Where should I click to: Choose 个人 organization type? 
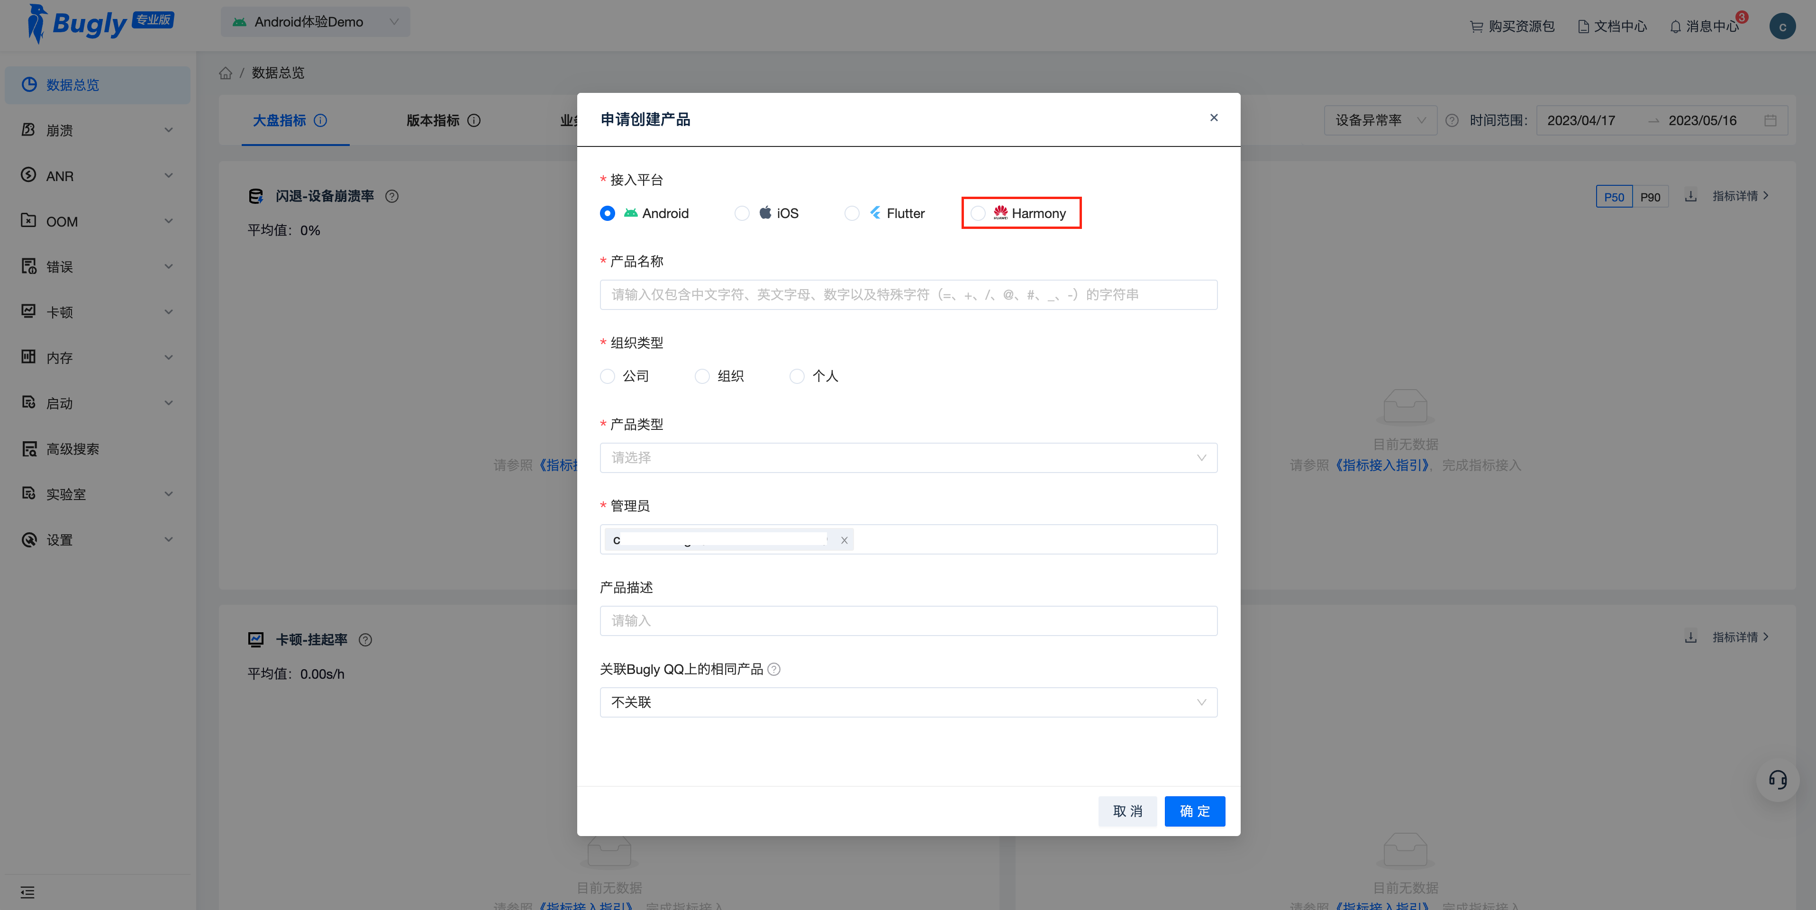(797, 376)
